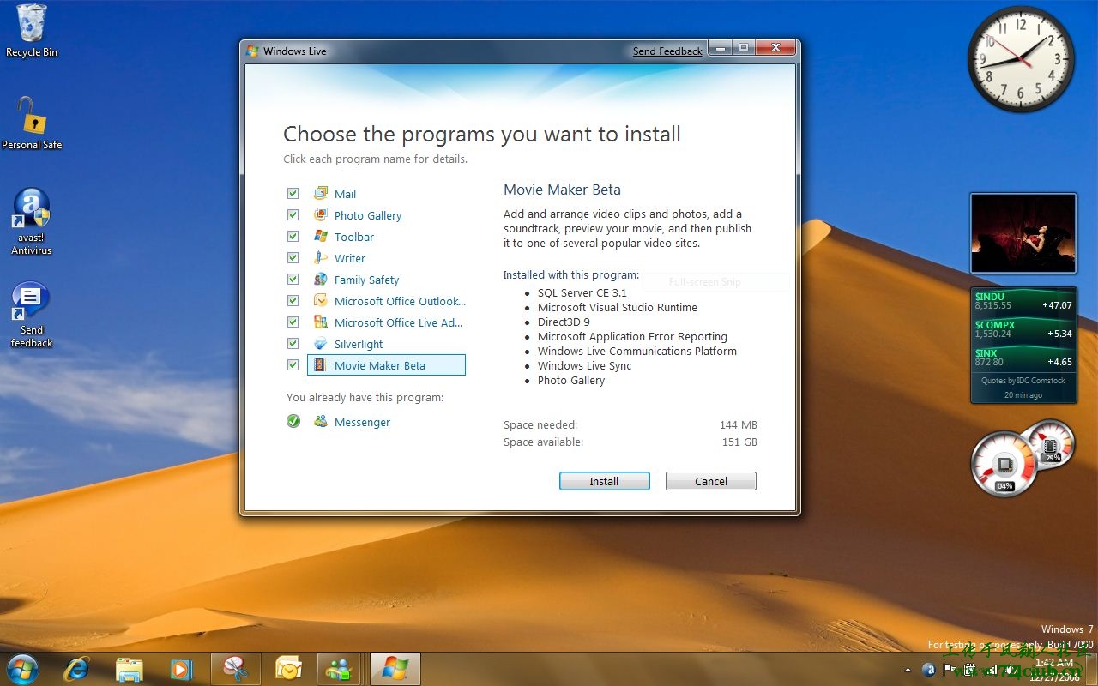The image size is (1098, 686).
Task: Click the Photo Gallery icon
Action: [321, 214]
